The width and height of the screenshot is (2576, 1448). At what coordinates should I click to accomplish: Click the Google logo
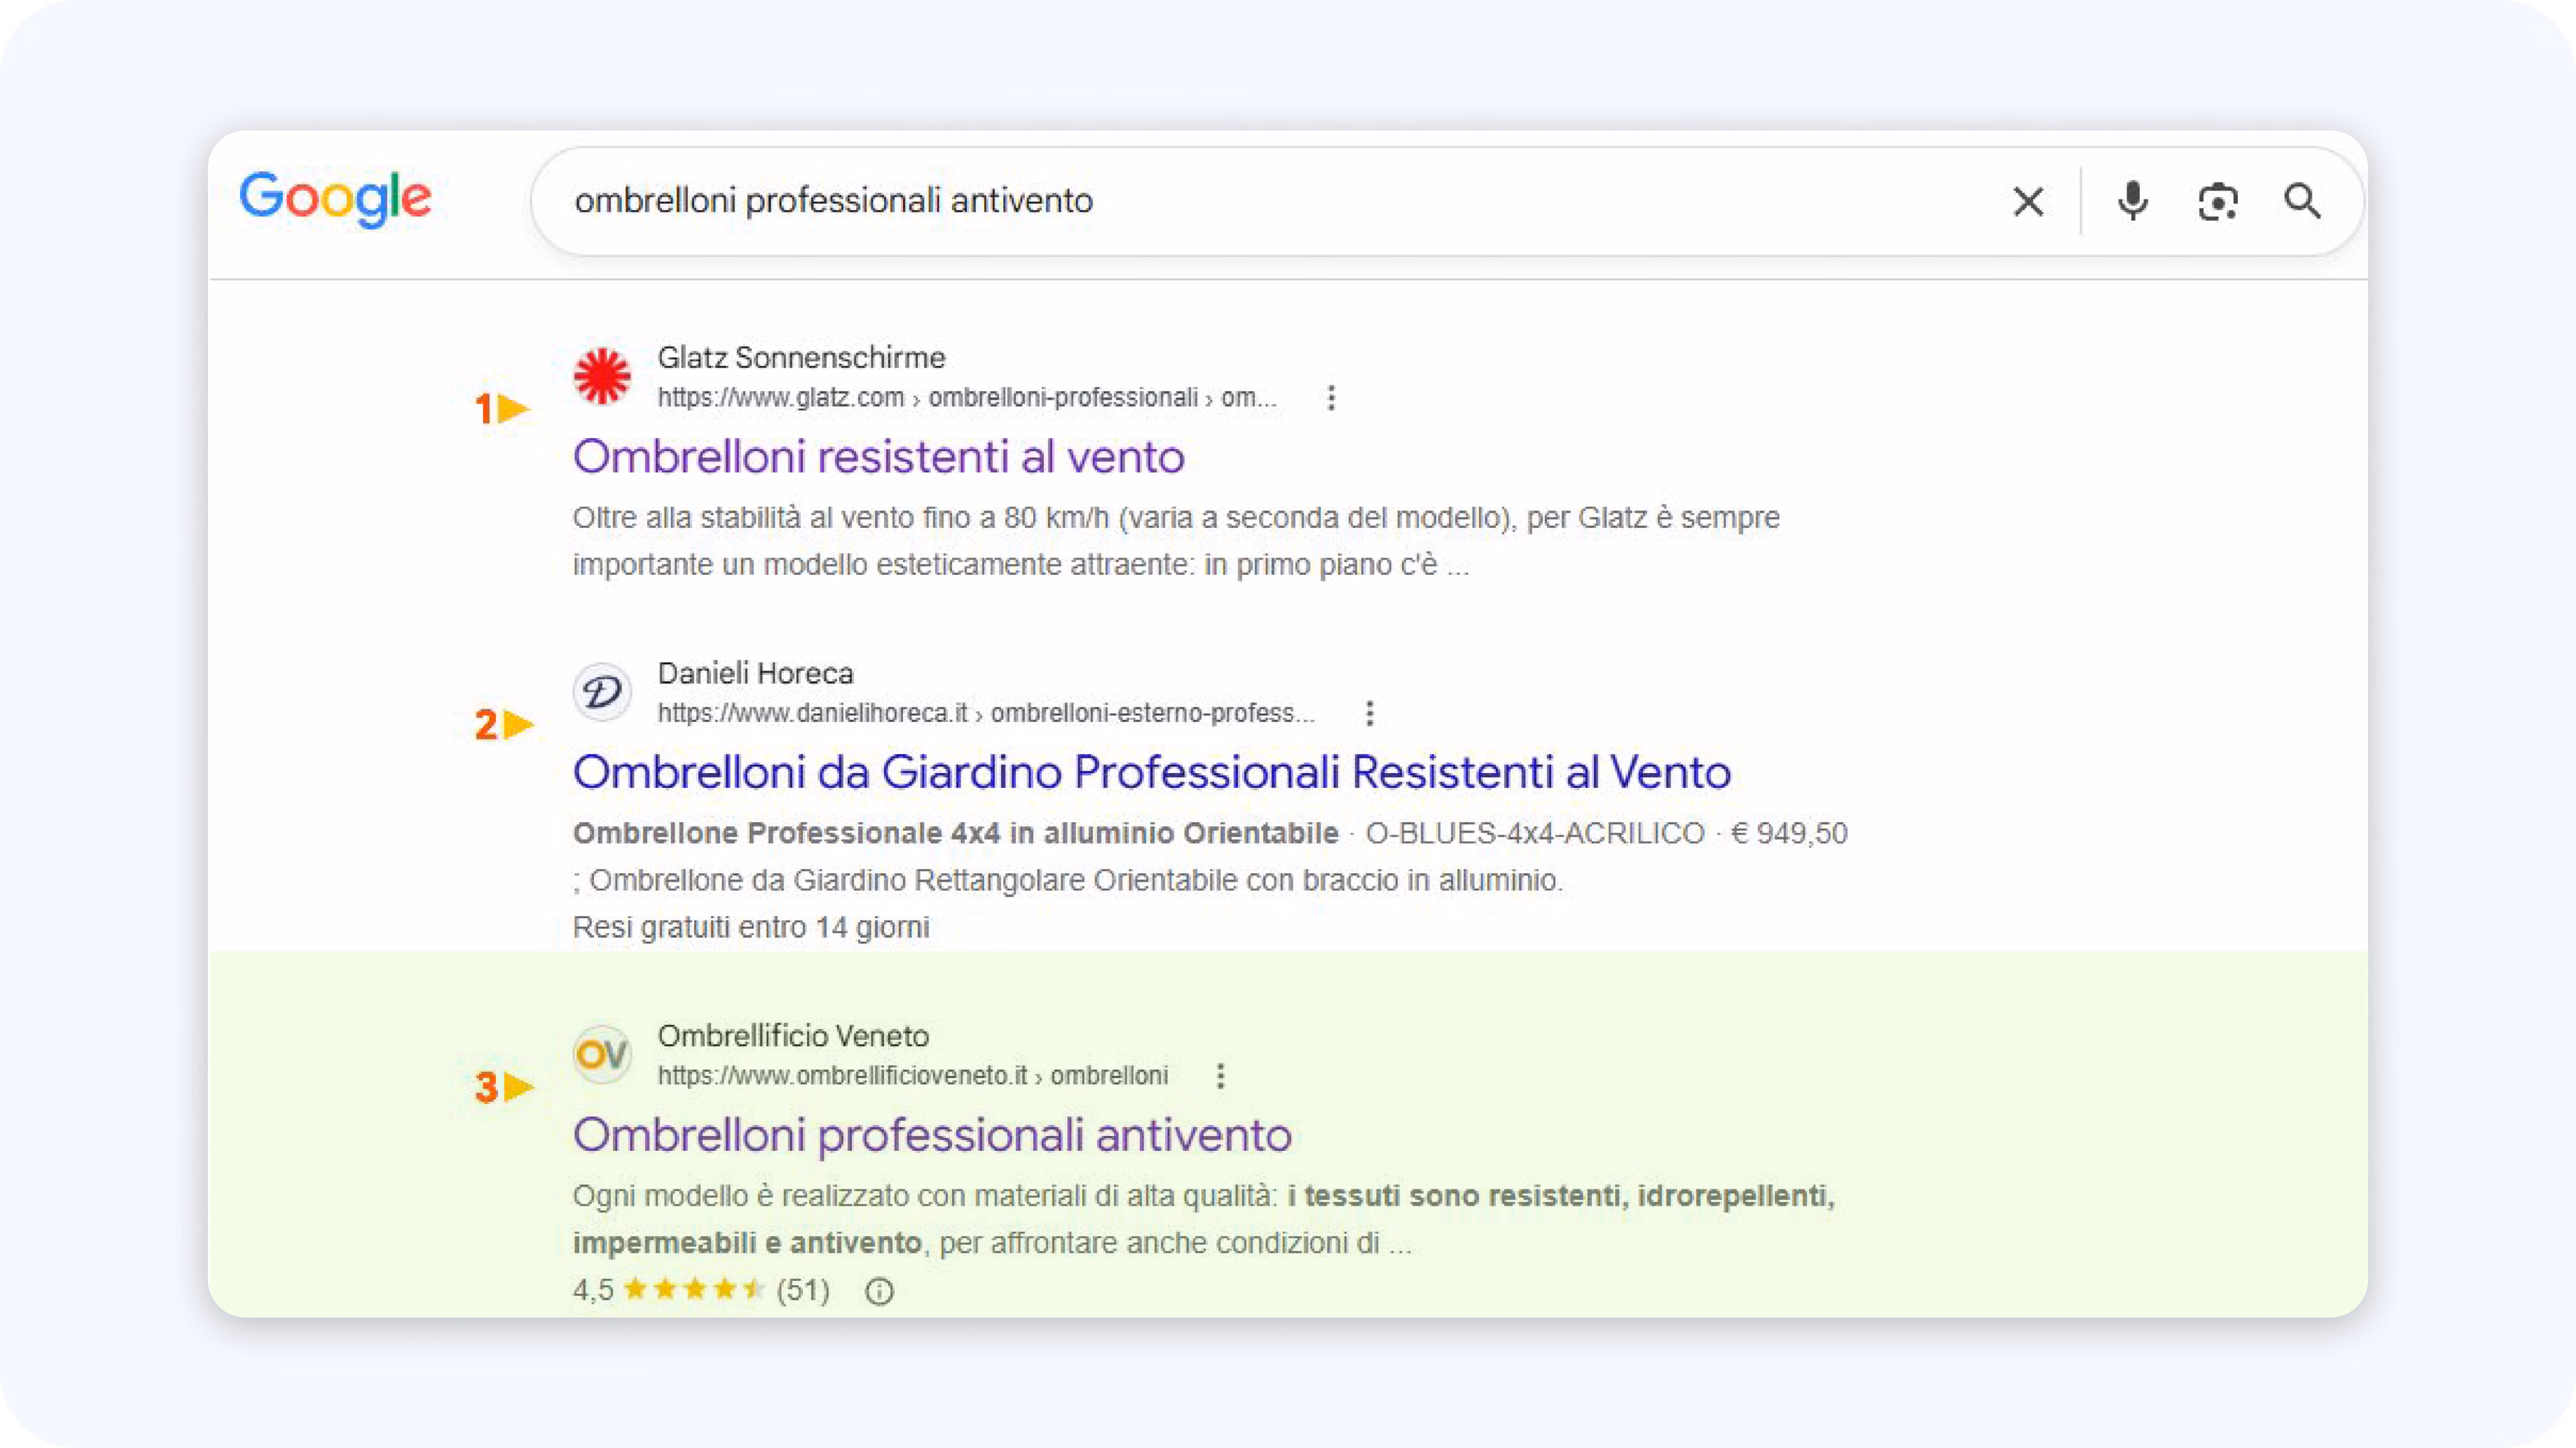tap(335, 198)
